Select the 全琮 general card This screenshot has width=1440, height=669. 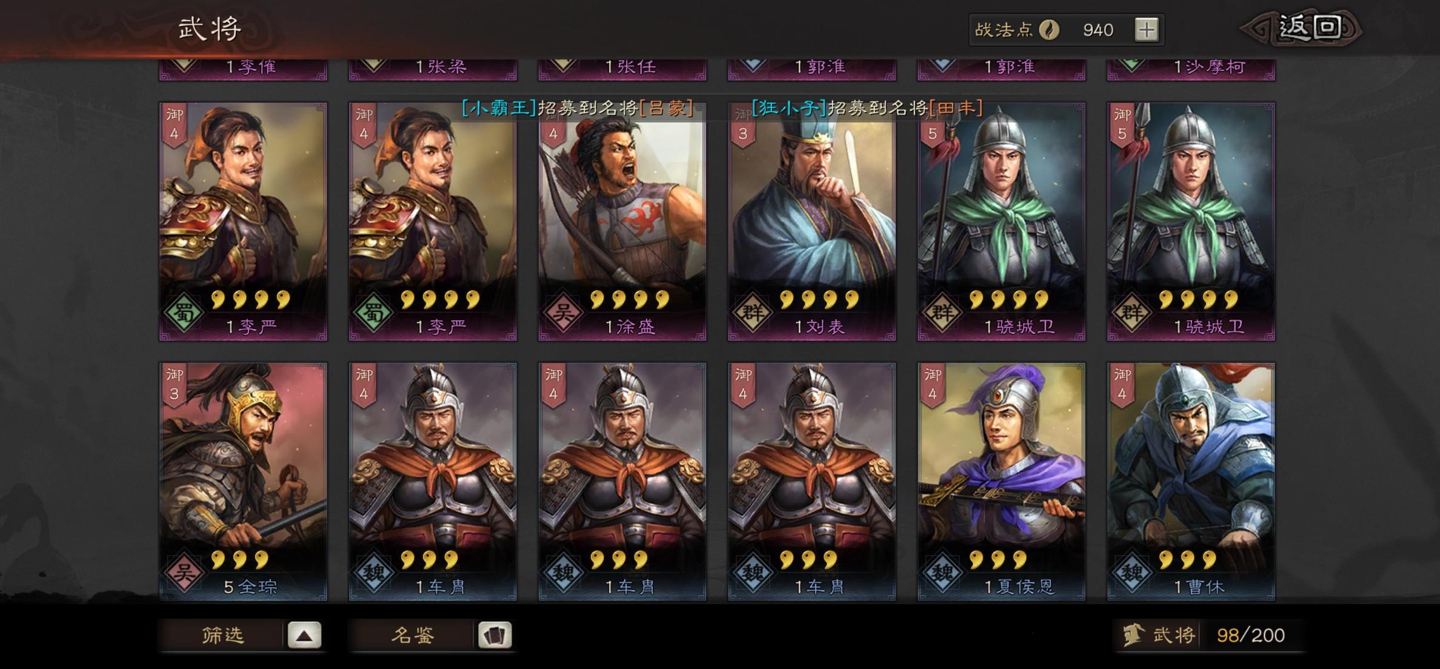pyautogui.click(x=243, y=482)
